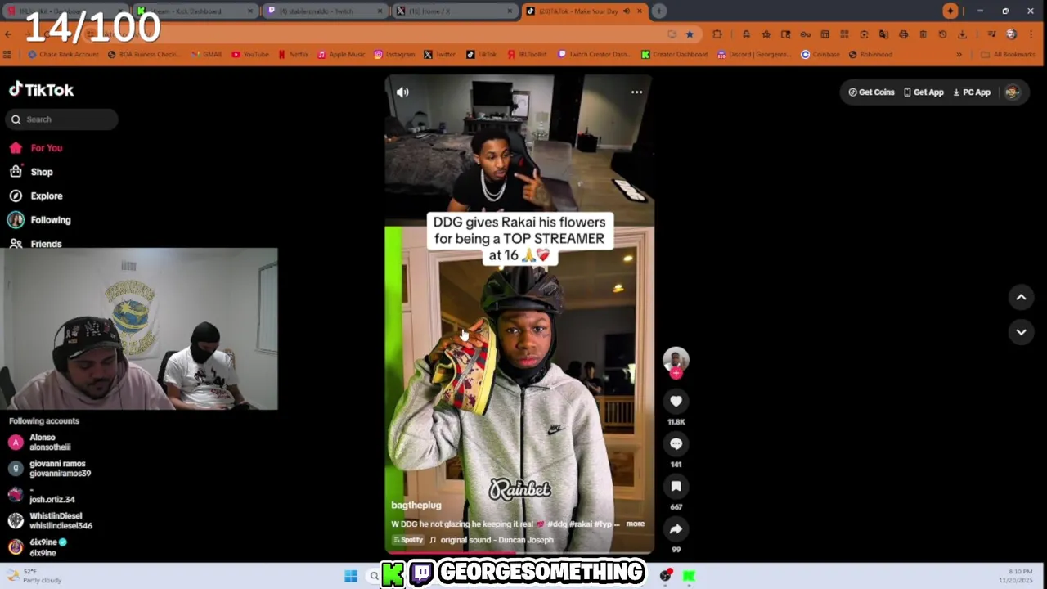Click the Spotify tag on the video
The width and height of the screenshot is (1047, 589).
tap(408, 540)
